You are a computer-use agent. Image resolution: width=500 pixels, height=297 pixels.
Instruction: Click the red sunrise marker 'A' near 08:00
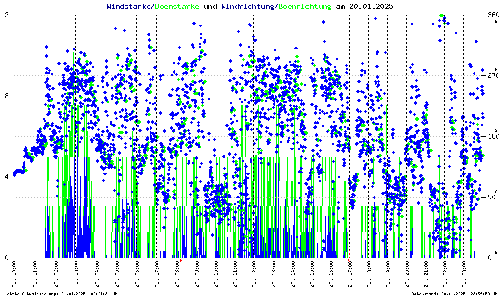point(181,261)
